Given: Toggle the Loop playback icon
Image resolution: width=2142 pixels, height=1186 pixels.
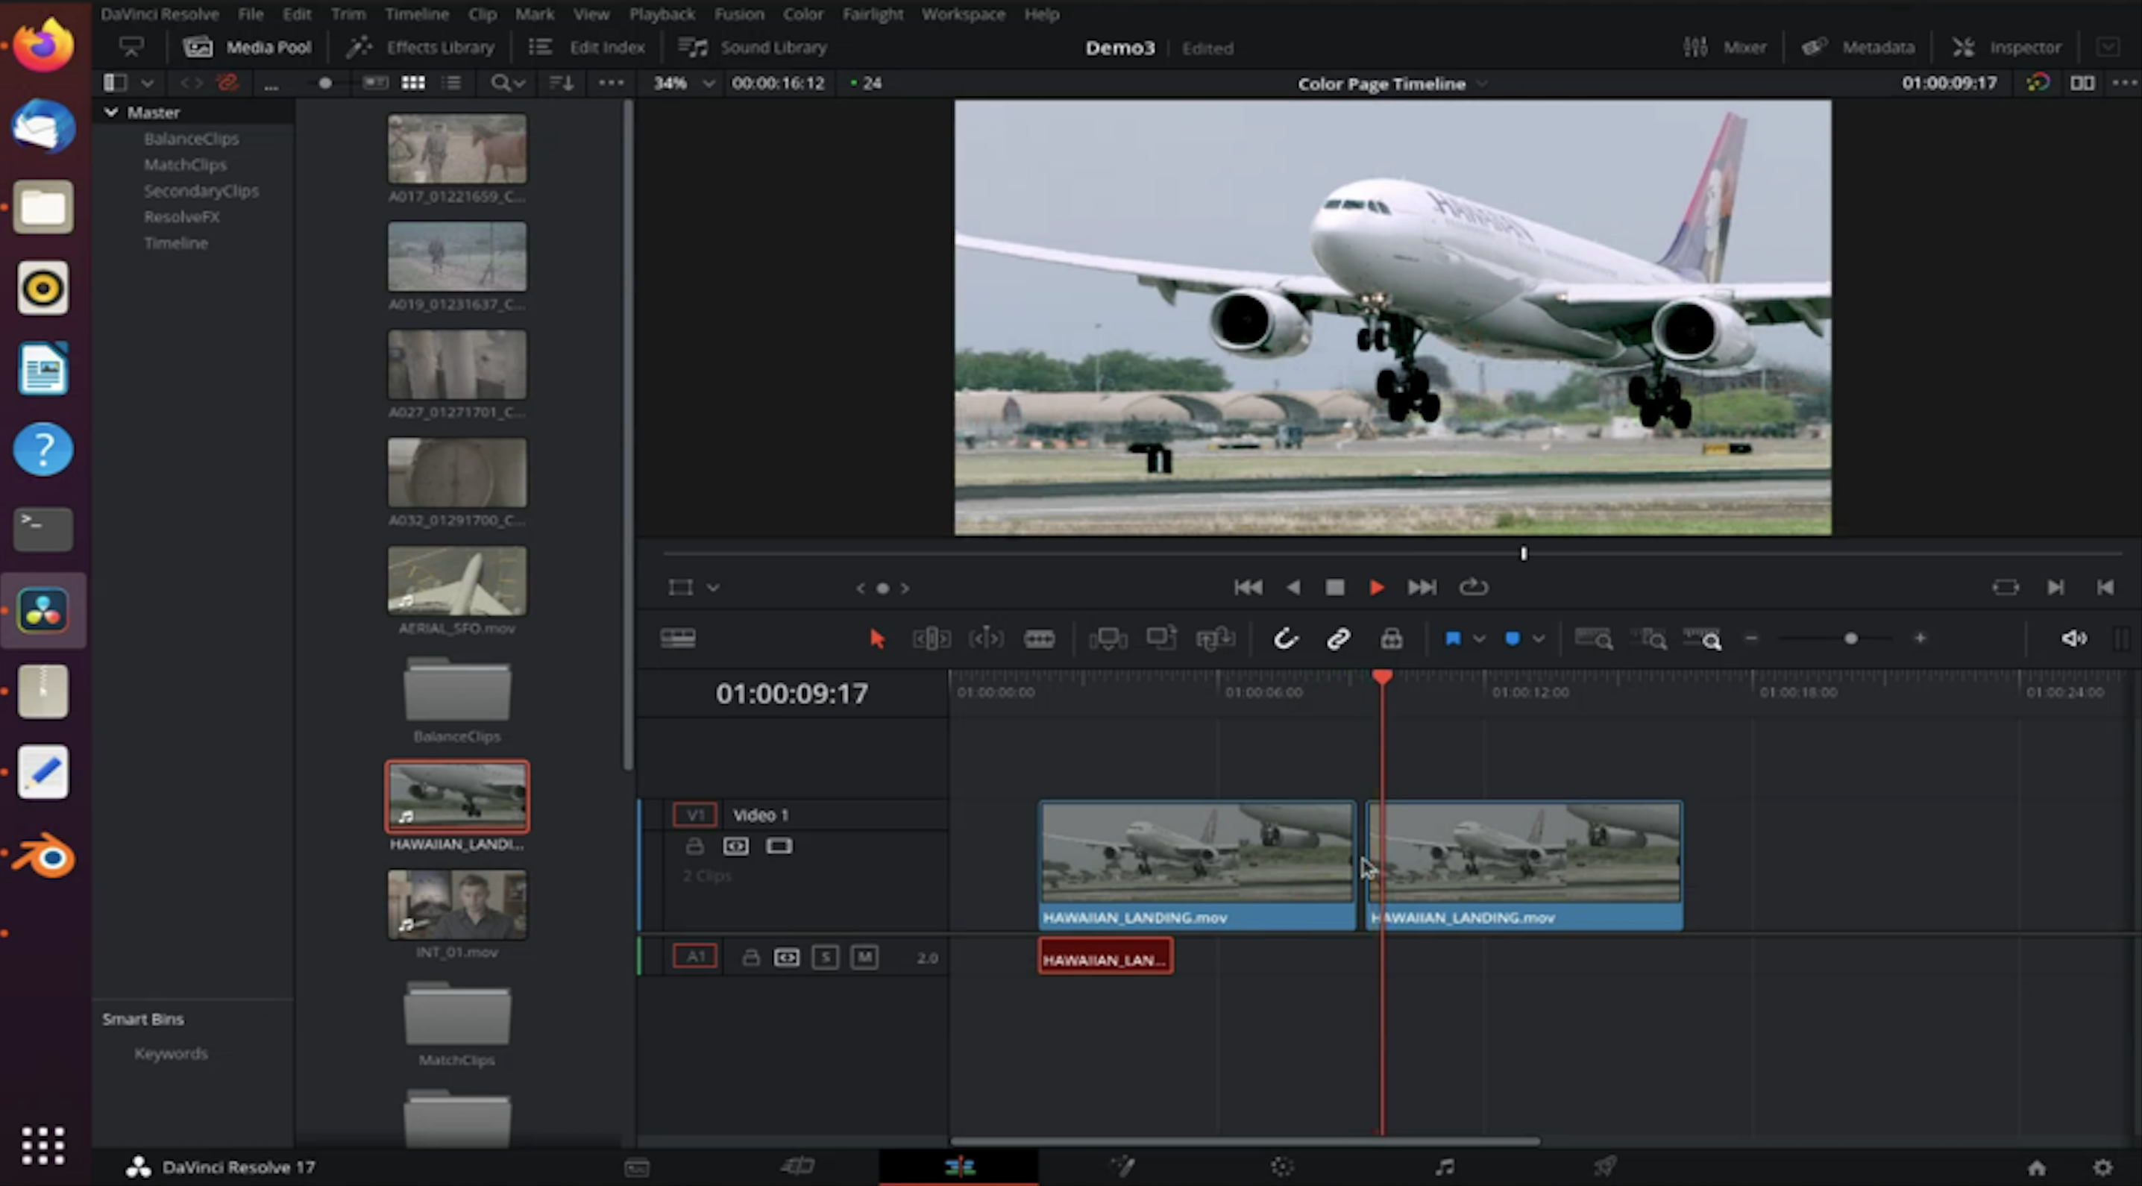Looking at the screenshot, I should pos(1474,587).
